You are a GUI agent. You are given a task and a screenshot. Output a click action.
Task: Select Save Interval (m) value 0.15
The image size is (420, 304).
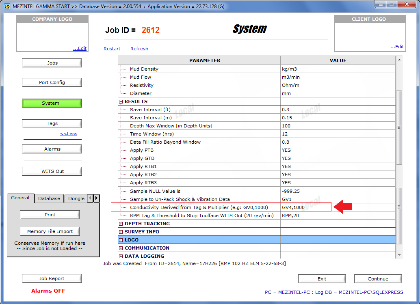tap(338, 118)
